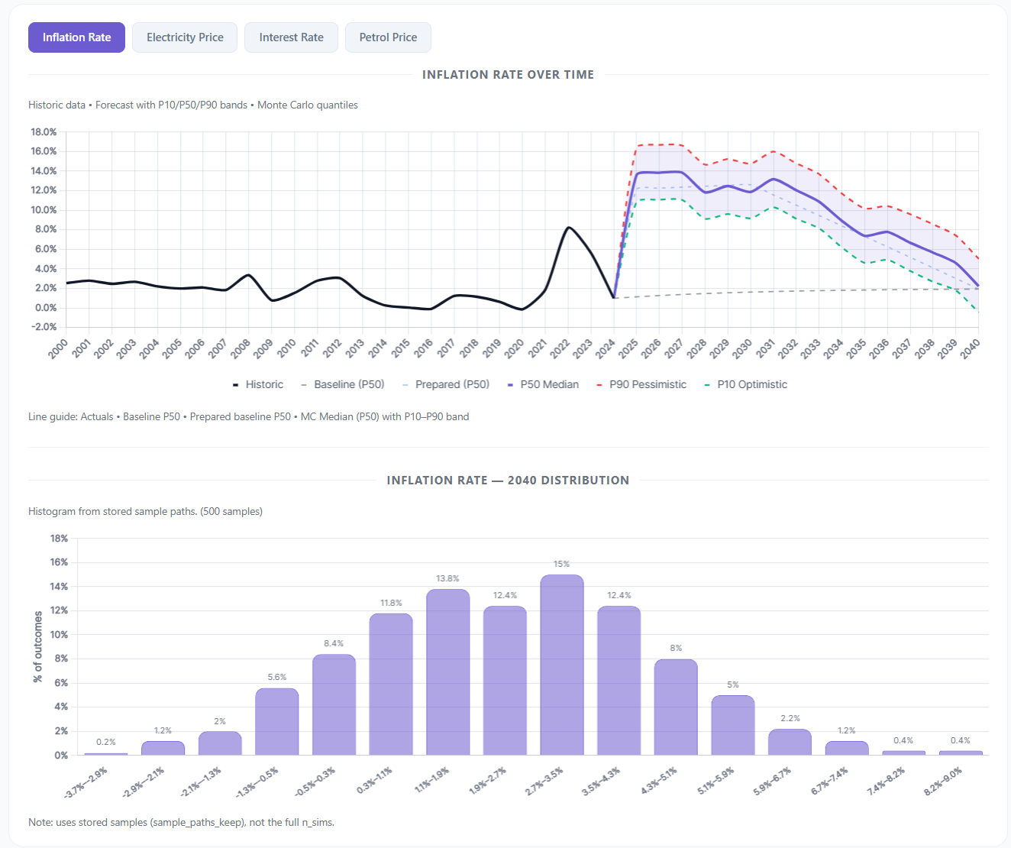Image resolution: width=1011 pixels, height=848 pixels.
Task: Hide the Prepared (P50) series
Action: click(447, 384)
